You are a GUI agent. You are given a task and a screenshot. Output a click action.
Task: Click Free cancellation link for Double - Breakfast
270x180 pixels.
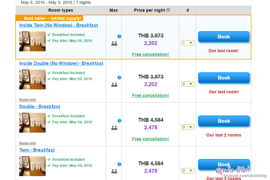(150, 139)
